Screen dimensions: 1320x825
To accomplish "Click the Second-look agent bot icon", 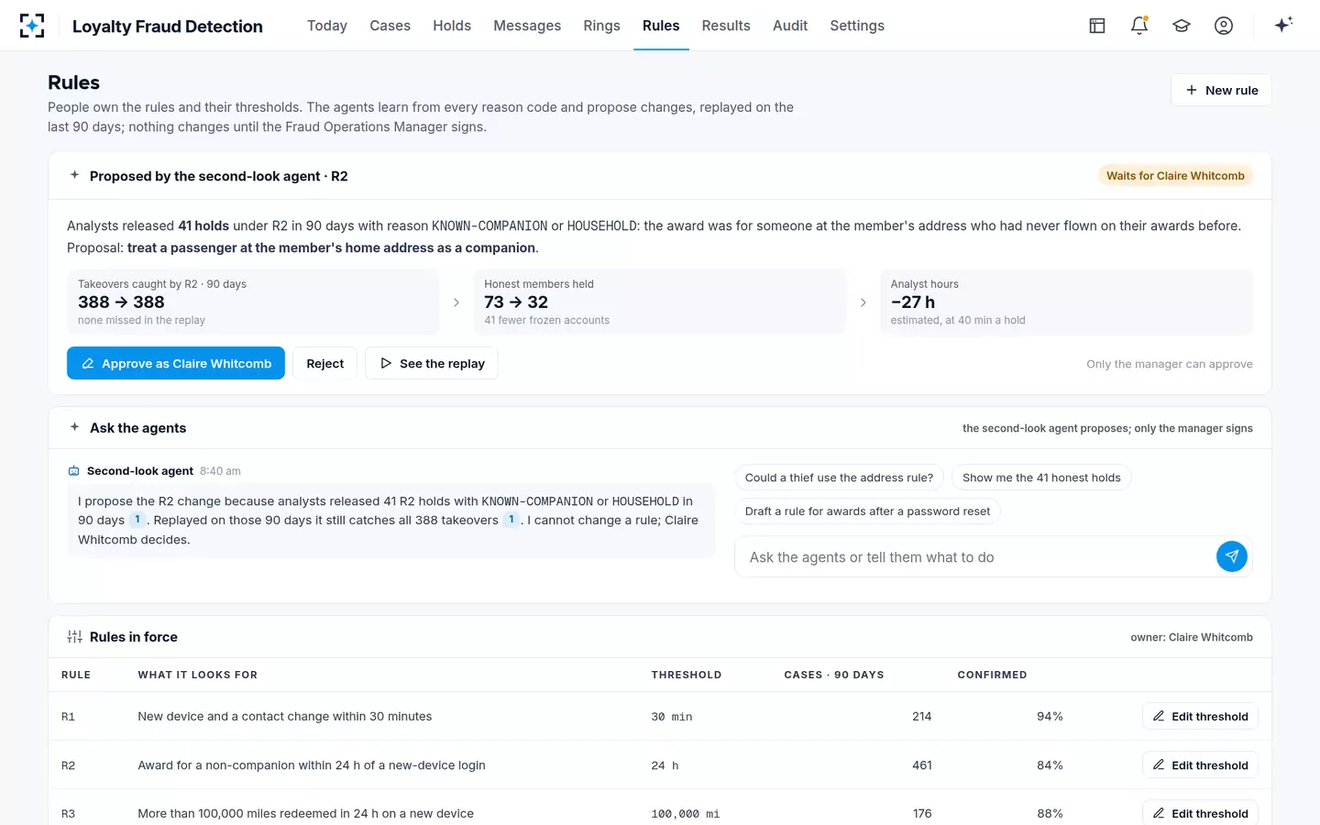I will (74, 471).
